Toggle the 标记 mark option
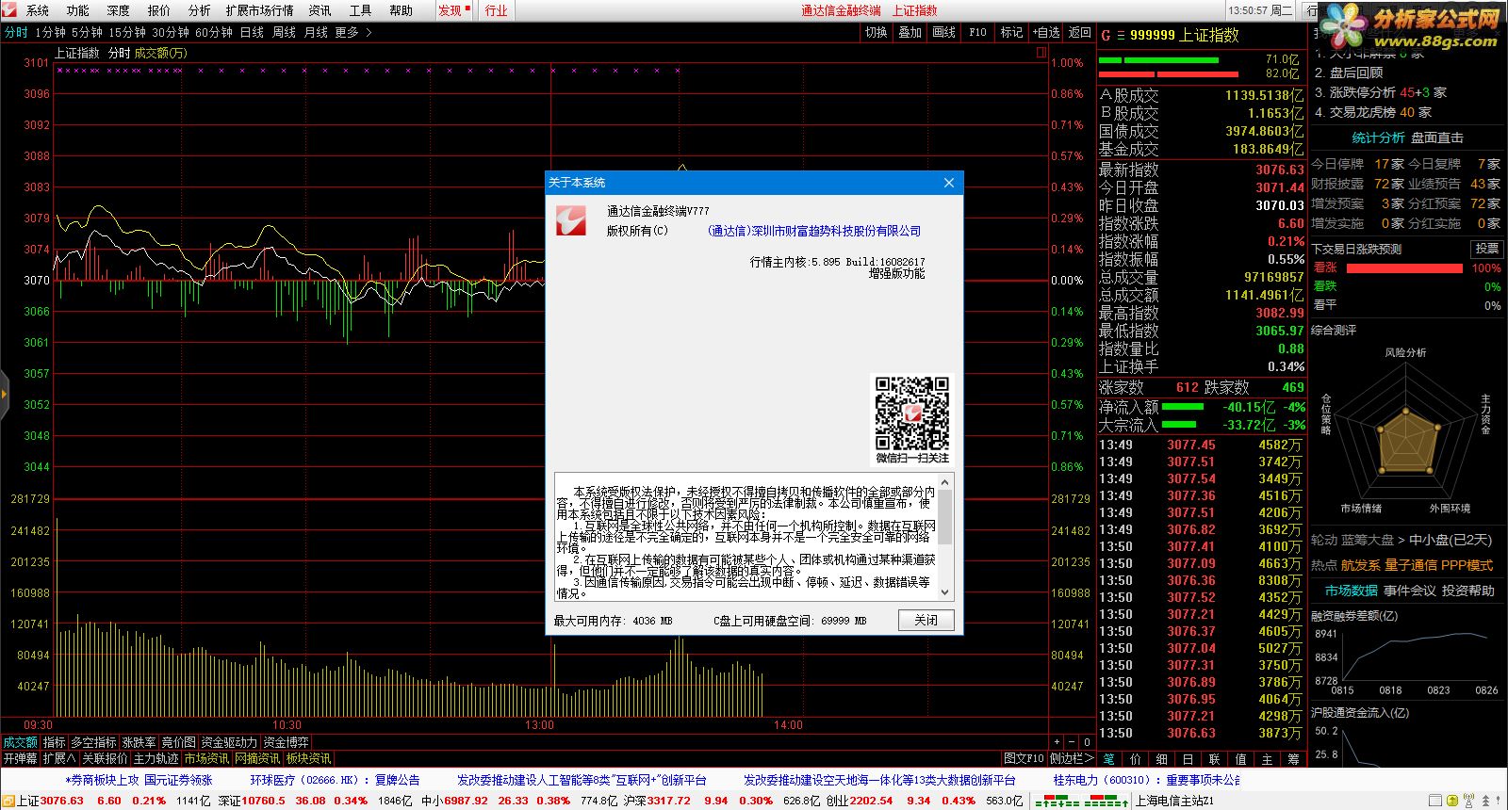Viewport: 1508px width, 810px height. 1011,32
